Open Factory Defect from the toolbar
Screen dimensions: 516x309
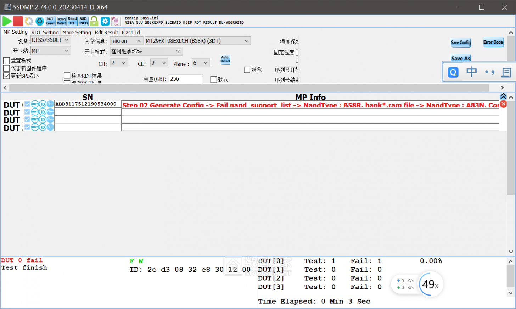[x=61, y=21]
